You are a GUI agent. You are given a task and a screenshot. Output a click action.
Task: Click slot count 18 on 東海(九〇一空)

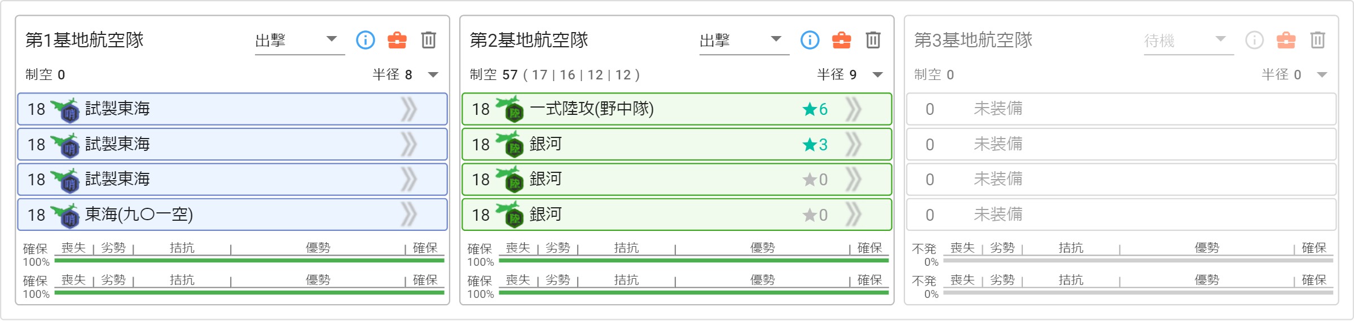click(x=36, y=215)
